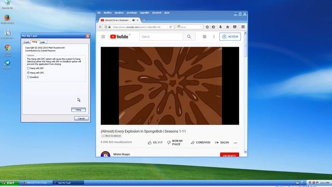The height and width of the screenshot is (187, 332).
Task: Open the Recycle Bin desktop icon
Action: click(7, 4)
